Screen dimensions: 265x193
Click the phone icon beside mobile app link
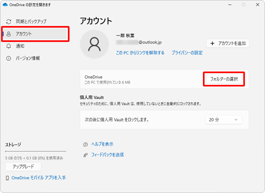pos(7,178)
